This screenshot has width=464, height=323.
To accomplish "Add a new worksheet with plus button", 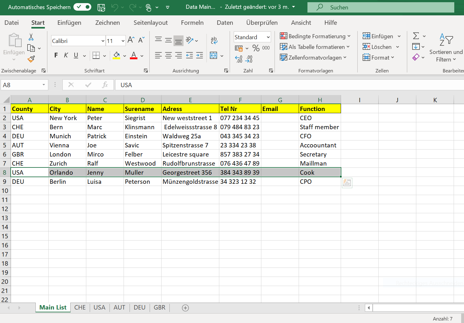I will tap(185, 308).
